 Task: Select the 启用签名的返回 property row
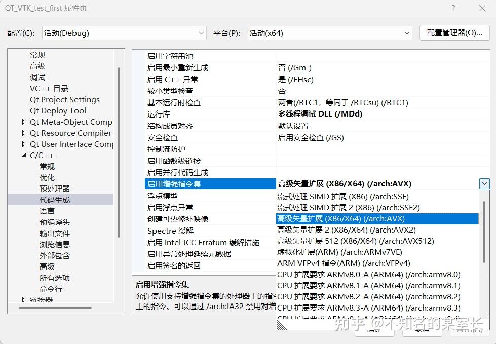click(x=210, y=266)
